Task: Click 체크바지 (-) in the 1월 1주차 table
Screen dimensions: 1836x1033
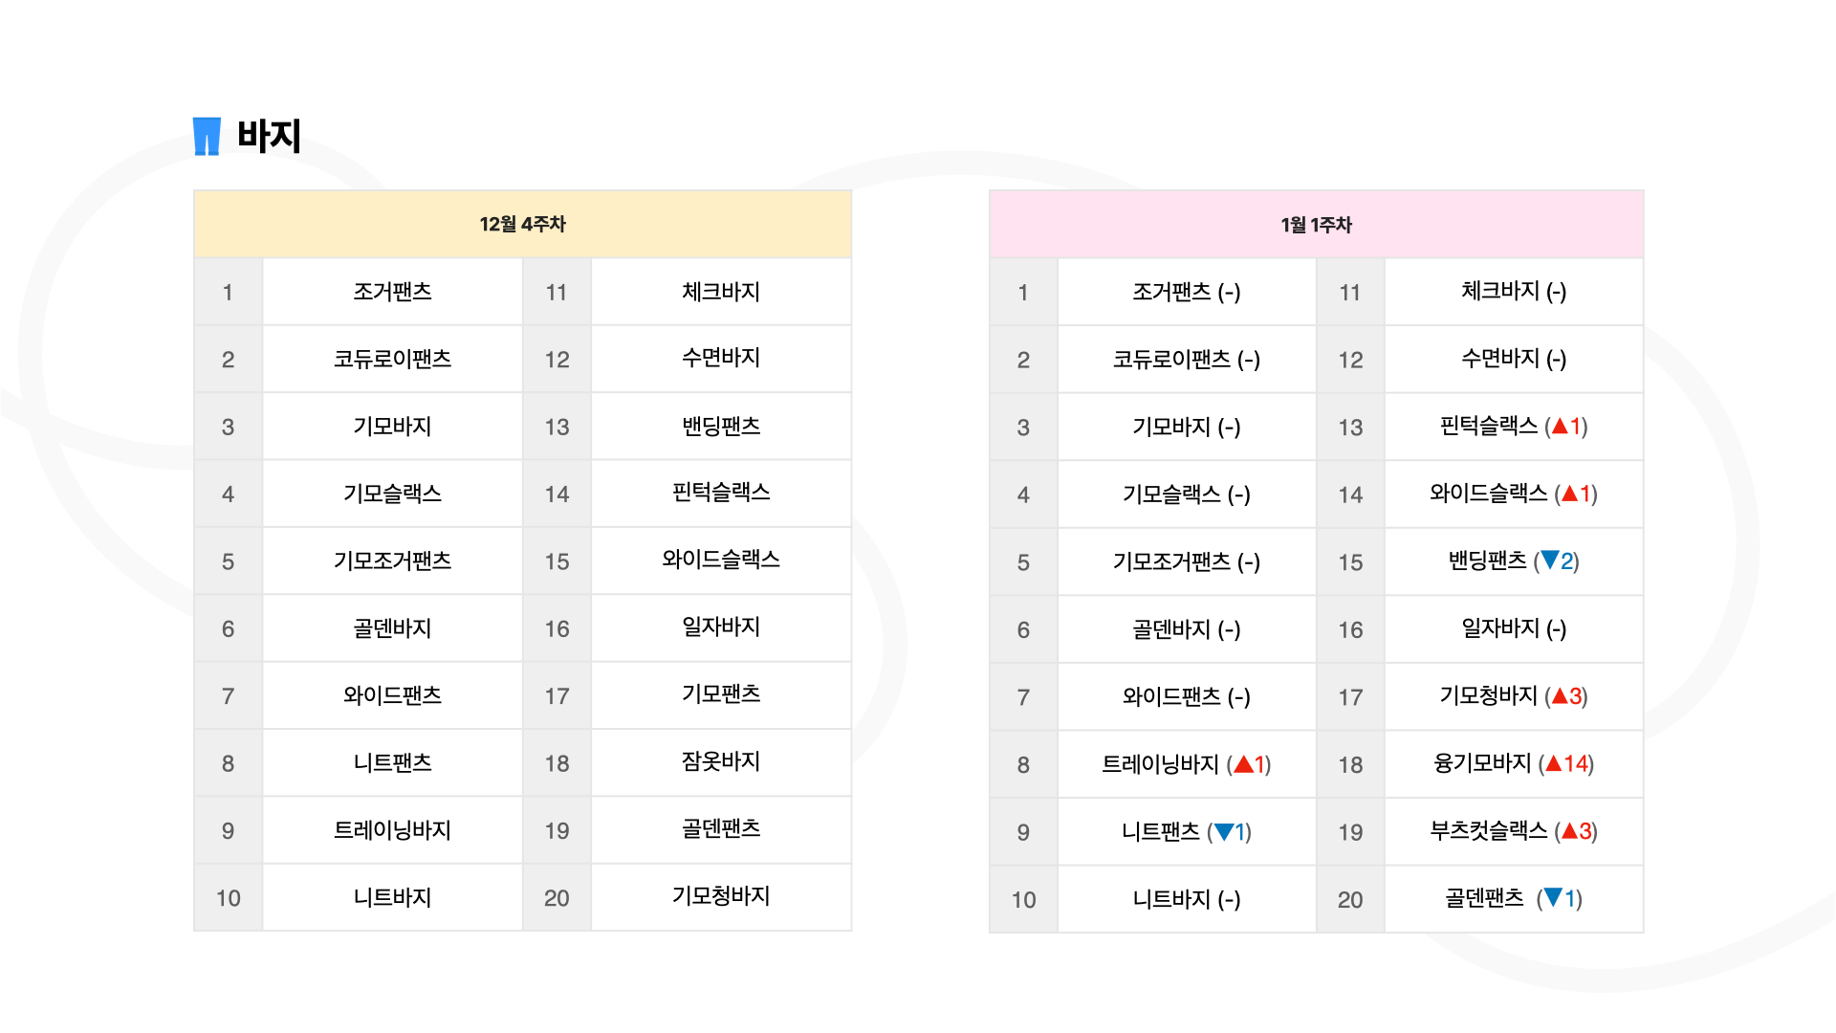Action: point(1514,292)
